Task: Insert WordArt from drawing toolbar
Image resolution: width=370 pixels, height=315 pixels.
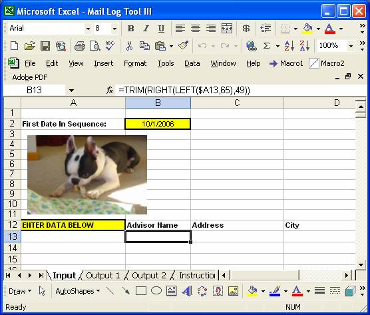Action: point(186,291)
